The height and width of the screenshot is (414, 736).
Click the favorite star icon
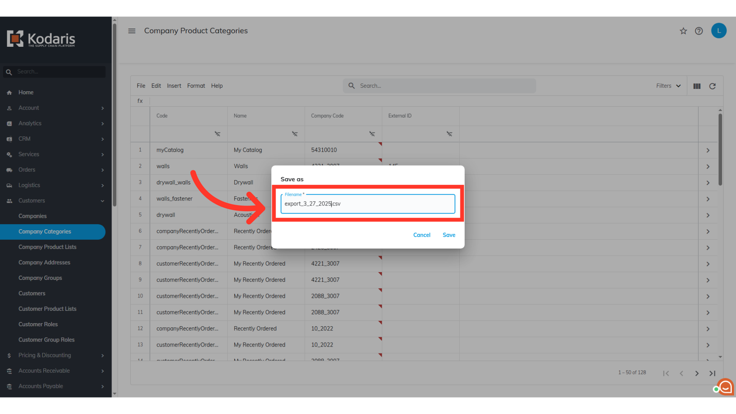point(683,31)
